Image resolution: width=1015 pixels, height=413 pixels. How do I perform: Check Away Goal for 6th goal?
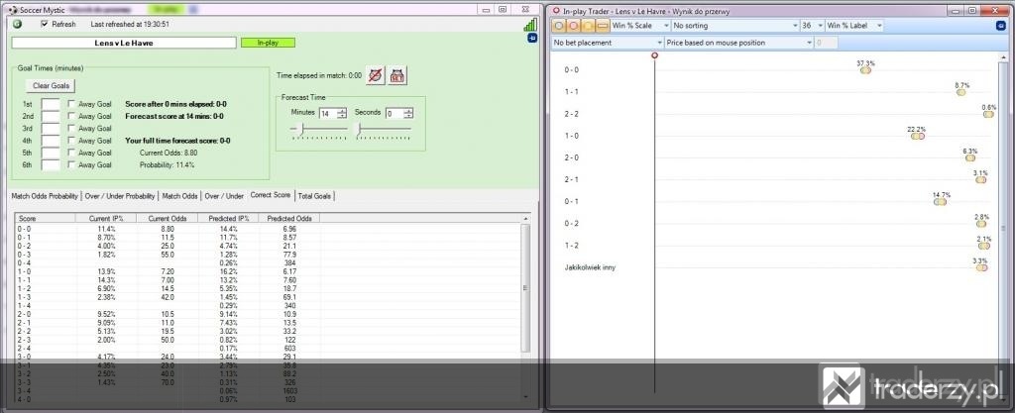click(71, 164)
